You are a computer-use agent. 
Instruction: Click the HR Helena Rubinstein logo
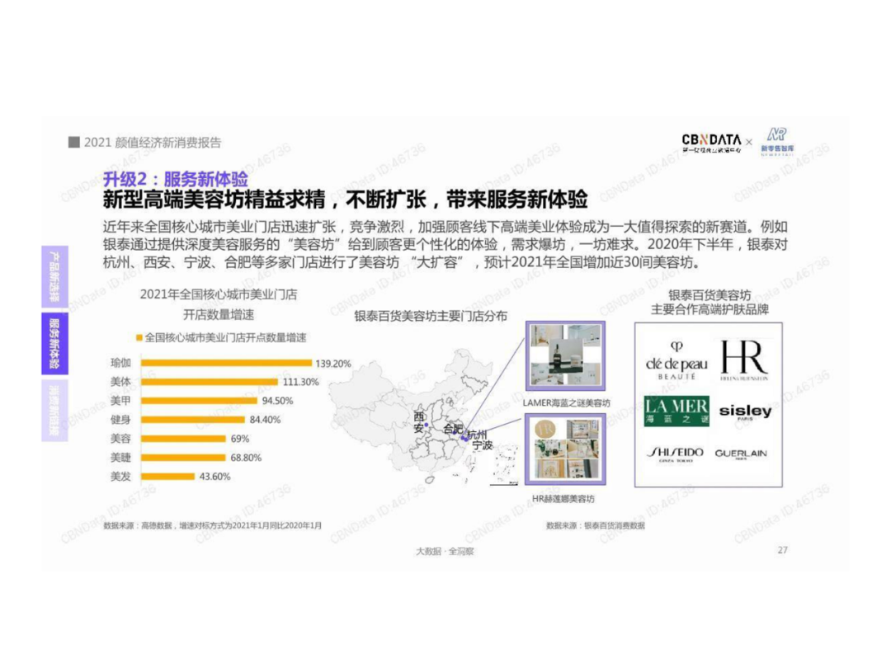[744, 360]
